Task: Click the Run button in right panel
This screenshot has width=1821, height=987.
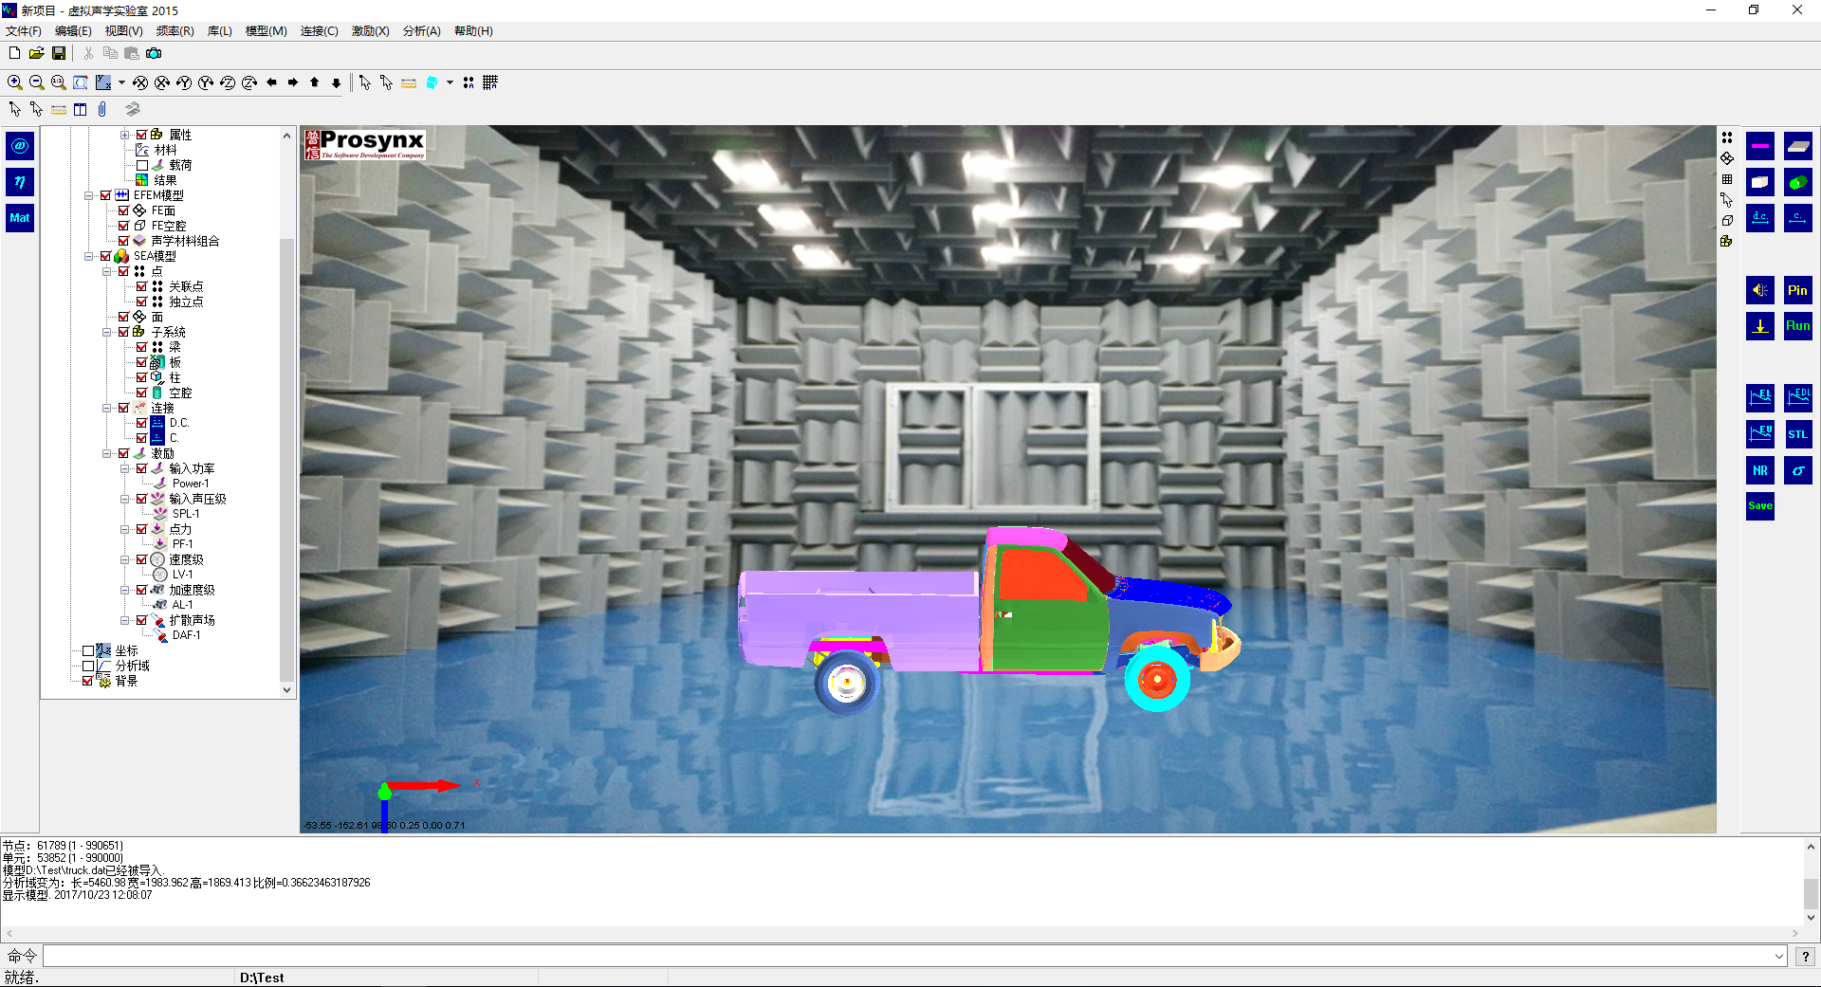Action: (1797, 326)
